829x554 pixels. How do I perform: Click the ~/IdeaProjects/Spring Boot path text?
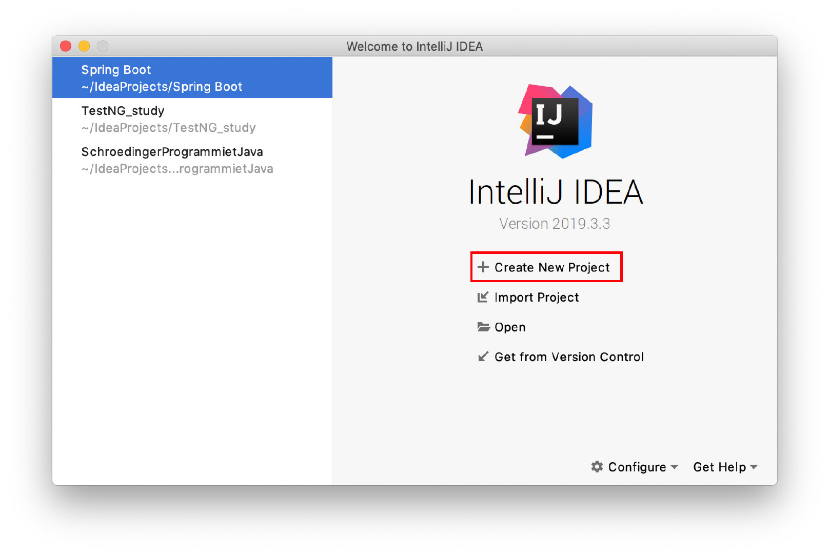point(162,87)
